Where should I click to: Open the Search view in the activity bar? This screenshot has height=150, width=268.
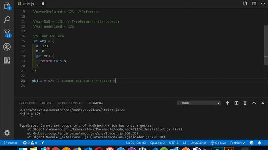(7, 20)
